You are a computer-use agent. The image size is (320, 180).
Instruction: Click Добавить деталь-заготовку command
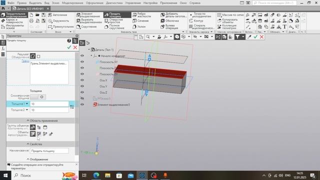click(173, 15)
